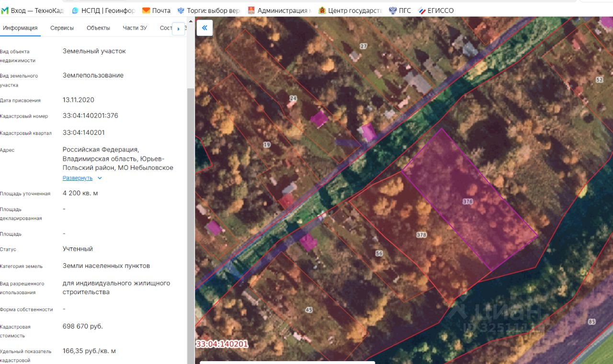Click the Кадастровый квартал label

(26, 133)
